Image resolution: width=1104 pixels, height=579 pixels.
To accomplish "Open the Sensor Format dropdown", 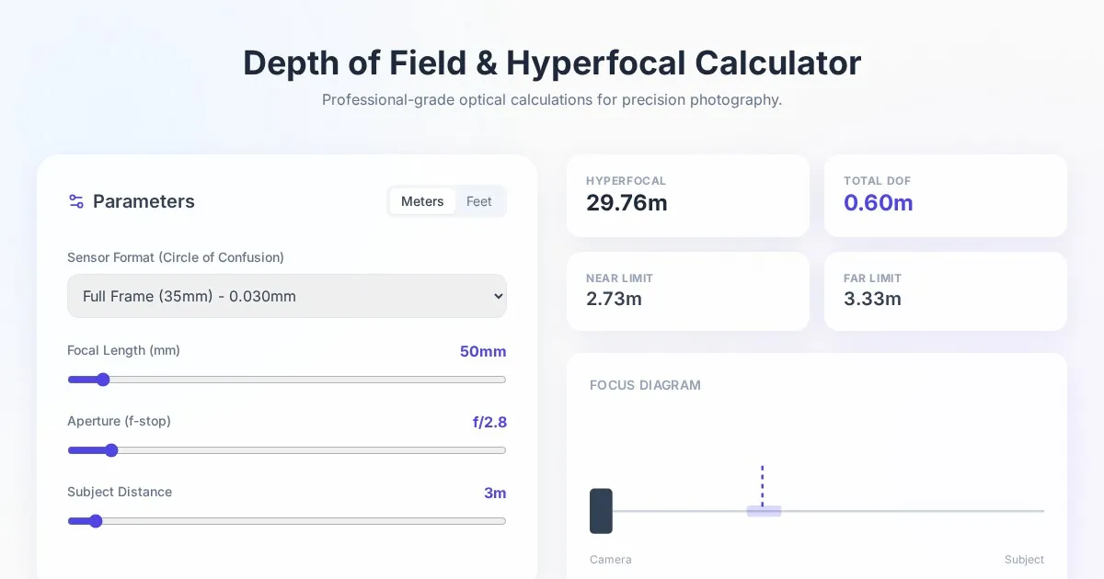I will 287,296.
